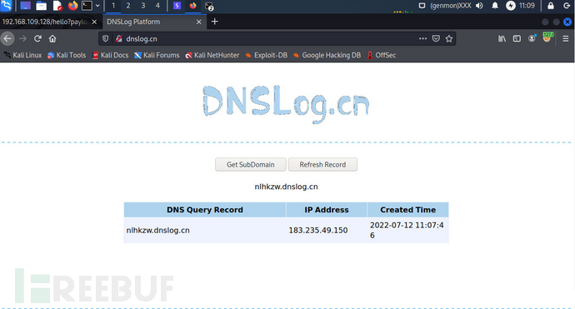
Task: Open the Firefox hamburger menu
Action: click(566, 38)
